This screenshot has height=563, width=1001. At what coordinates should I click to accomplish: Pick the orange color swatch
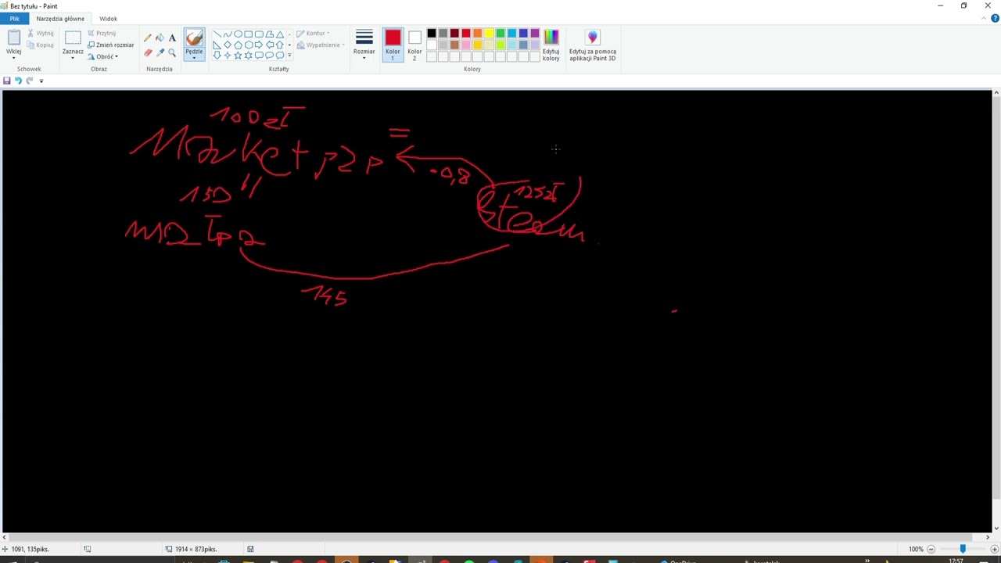click(477, 33)
